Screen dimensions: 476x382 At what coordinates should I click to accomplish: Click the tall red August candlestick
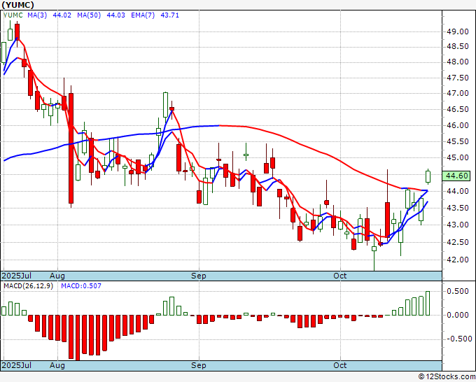(x=71, y=148)
